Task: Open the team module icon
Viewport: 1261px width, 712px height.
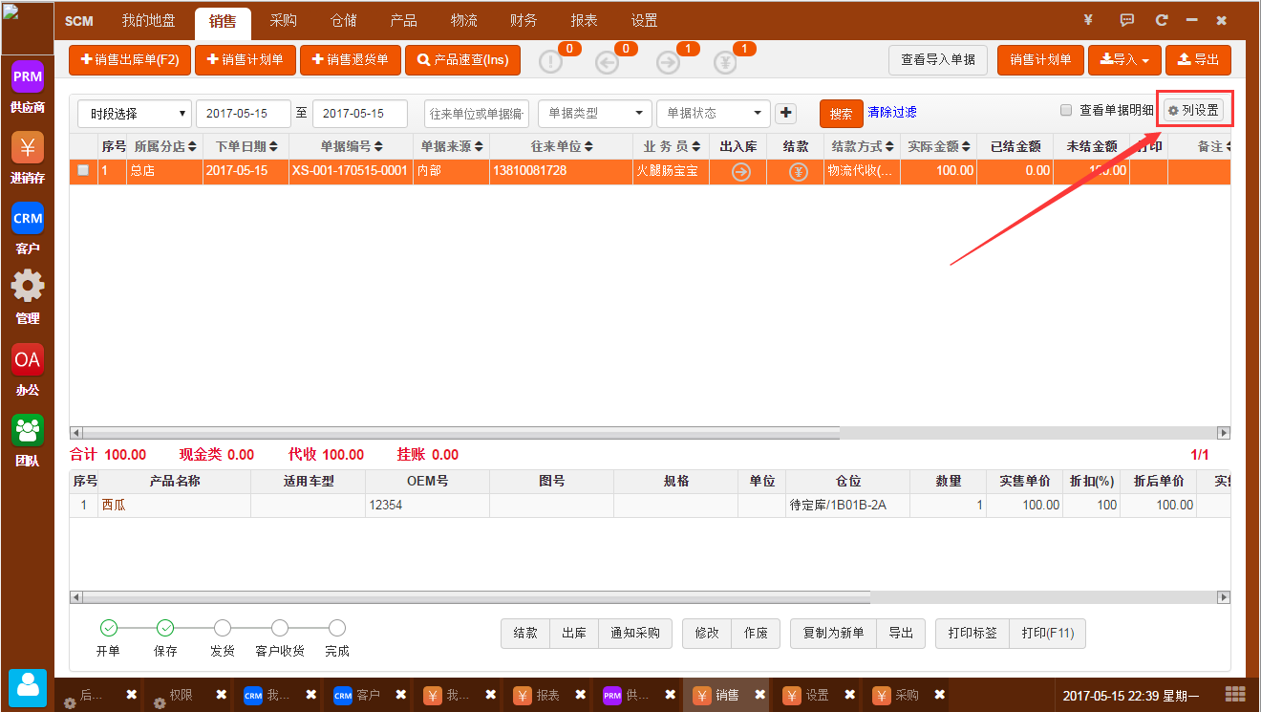Action: (x=28, y=429)
